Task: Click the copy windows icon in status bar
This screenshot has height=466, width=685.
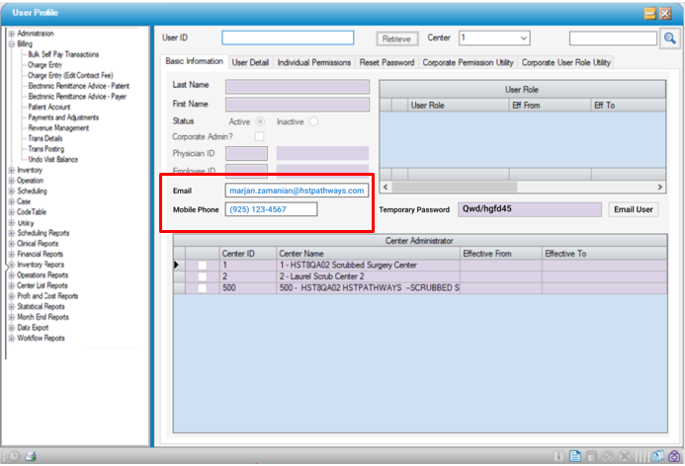Action: coord(658,456)
